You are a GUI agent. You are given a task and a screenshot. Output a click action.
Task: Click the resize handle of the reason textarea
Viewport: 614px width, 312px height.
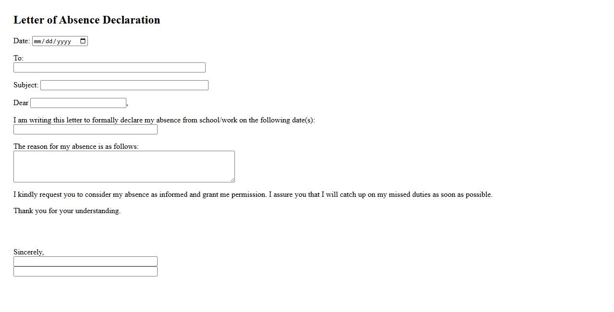pos(232,180)
